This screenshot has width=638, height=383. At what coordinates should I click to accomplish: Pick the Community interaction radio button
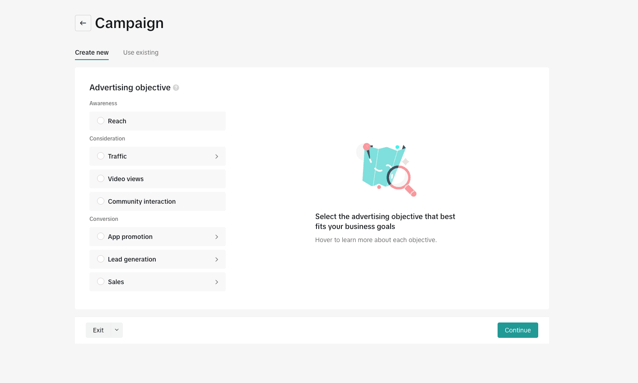pos(101,201)
